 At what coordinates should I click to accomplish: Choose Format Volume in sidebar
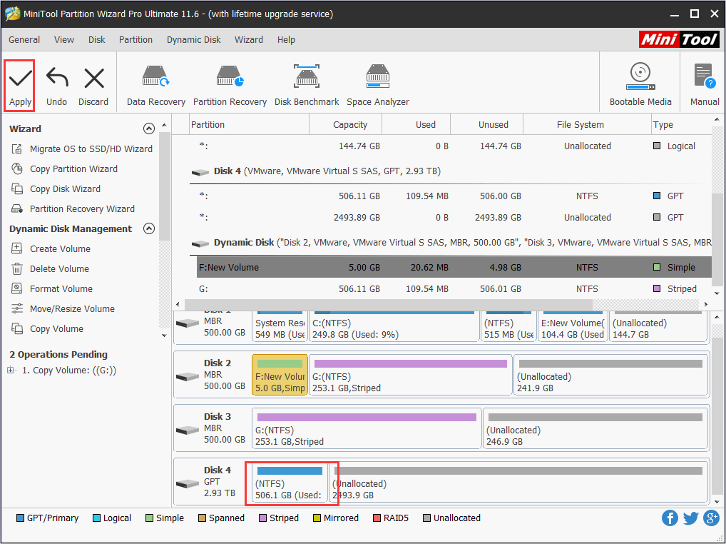point(52,288)
